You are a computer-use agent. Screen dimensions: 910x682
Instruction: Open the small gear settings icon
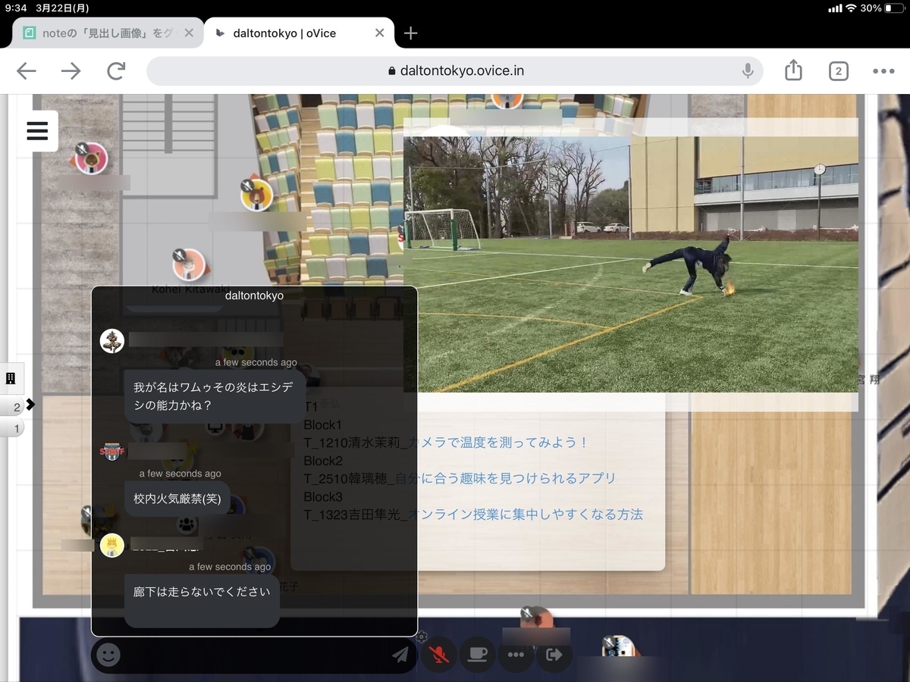click(422, 637)
